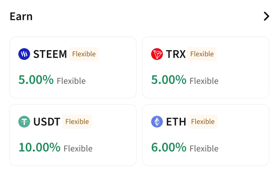Open USDT 10.00% rate value
280x173 pixels.
coord(39,147)
